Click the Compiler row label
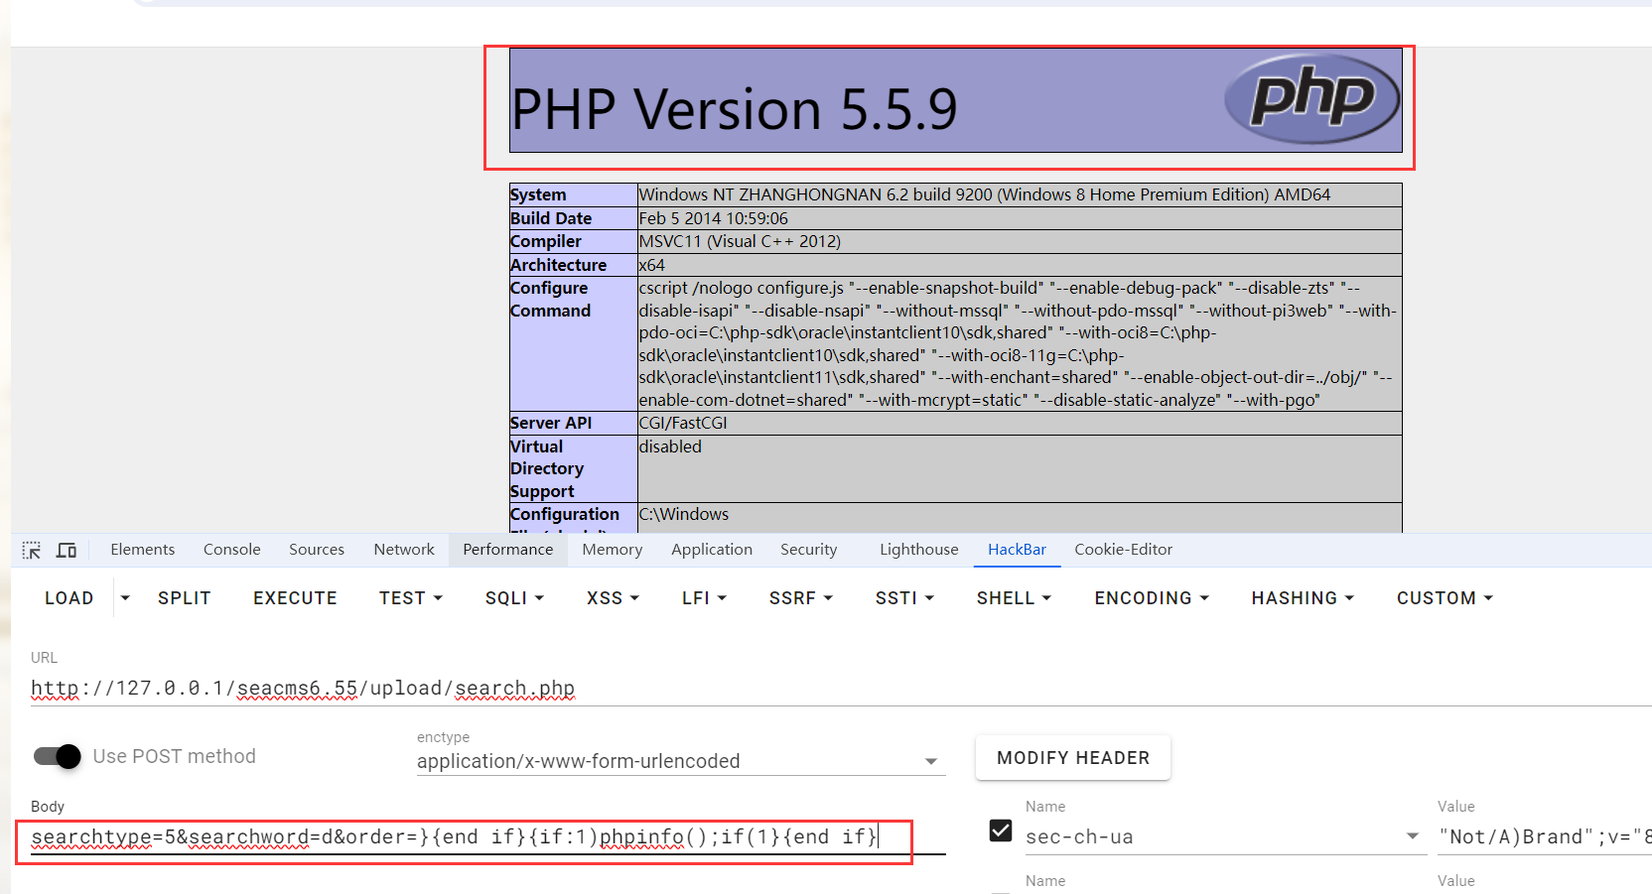The image size is (1652, 894). pyautogui.click(x=546, y=241)
